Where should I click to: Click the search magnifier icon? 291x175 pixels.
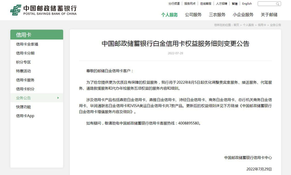pyautogui.click(x=277, y=4)
